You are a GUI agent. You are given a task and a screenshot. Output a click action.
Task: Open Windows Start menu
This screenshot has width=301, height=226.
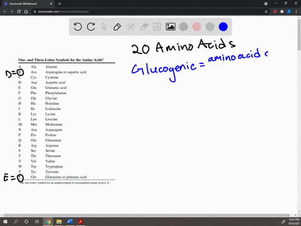5,222
